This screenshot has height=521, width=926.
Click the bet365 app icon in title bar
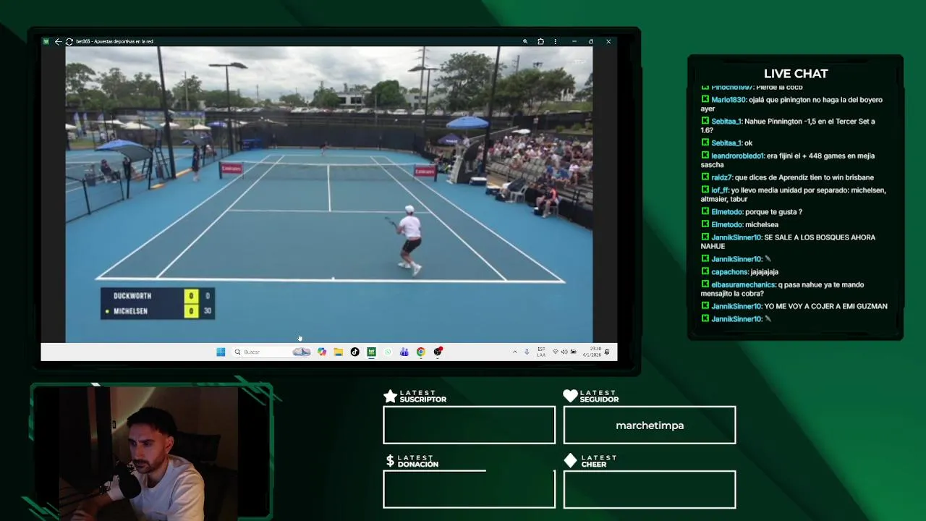point(46,41)
